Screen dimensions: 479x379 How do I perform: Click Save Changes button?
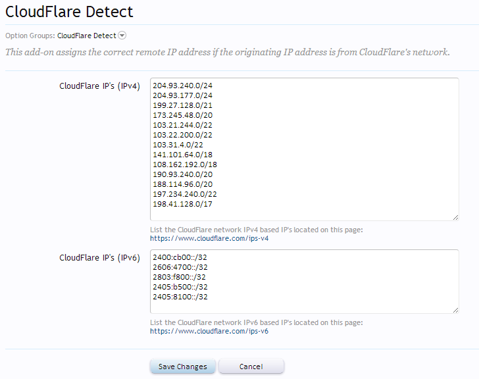coord(183,366)
